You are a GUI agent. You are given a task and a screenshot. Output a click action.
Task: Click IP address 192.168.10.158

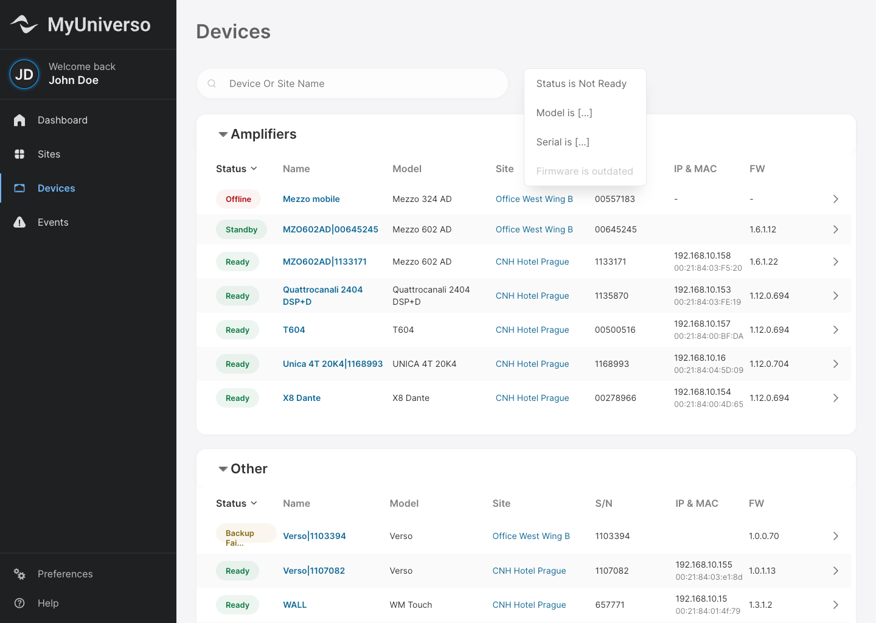click(x=703, y=256)
